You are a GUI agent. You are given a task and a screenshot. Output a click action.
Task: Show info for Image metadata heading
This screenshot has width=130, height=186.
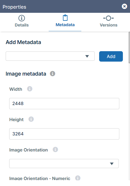(53, 74)
